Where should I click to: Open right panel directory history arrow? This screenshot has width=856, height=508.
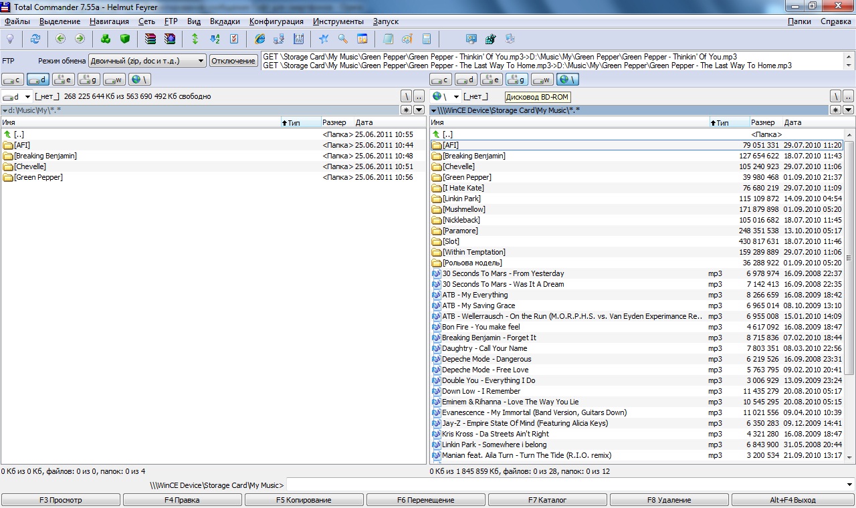(x=848, y=110)
